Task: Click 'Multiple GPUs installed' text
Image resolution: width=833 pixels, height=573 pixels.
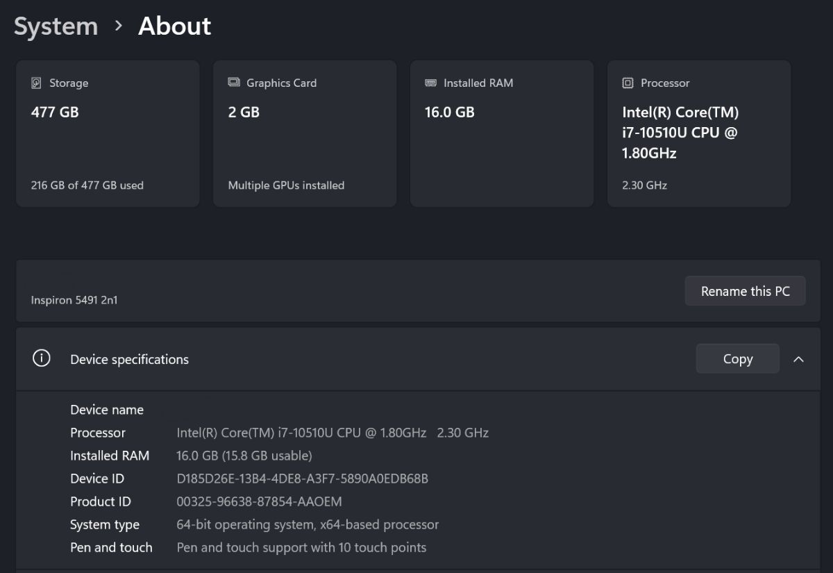Action: pyautogui.click(x=286, y=185)
